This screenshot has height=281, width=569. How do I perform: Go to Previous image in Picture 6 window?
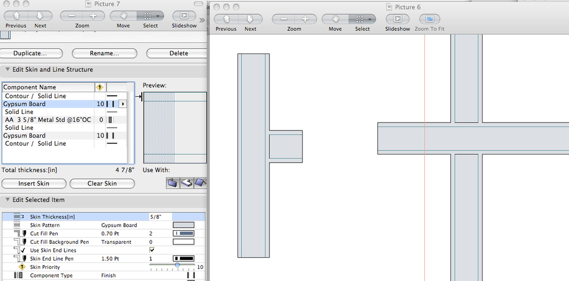[226, 19]
